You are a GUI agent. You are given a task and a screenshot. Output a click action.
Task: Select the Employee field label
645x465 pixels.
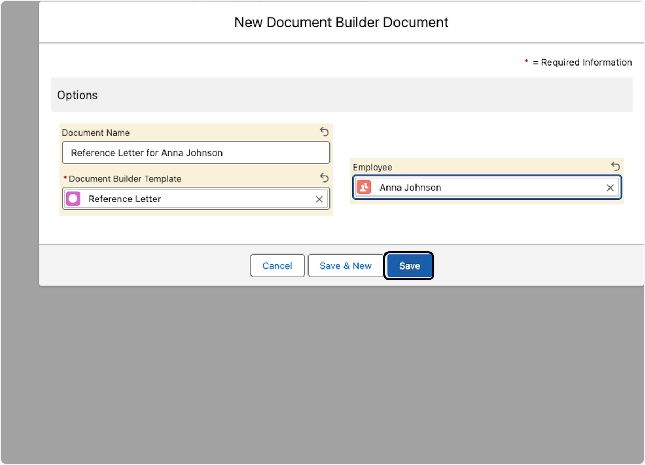(372, 168)
